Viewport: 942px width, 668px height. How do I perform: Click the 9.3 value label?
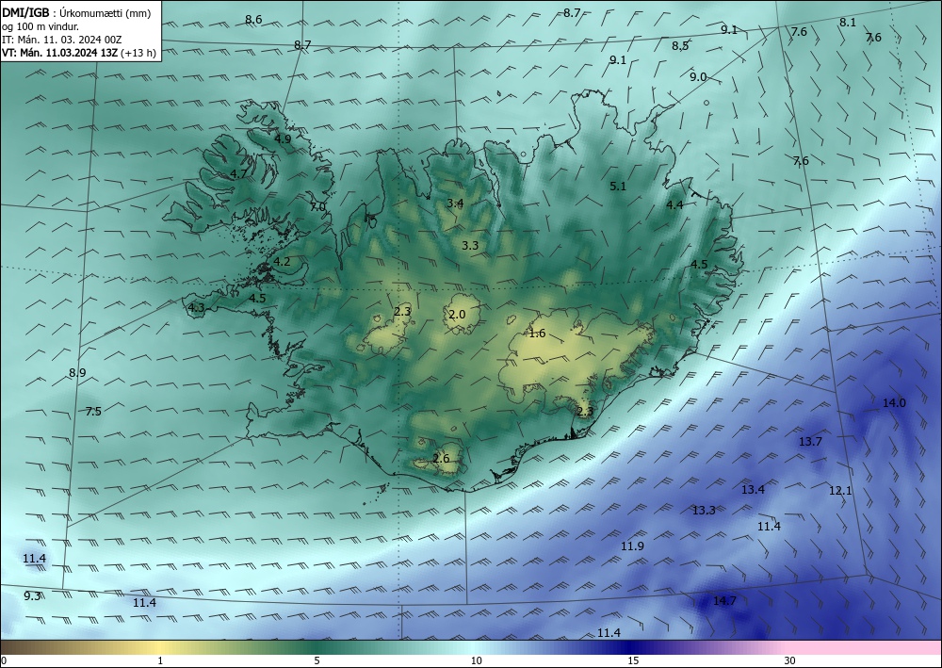pos(32,595)
